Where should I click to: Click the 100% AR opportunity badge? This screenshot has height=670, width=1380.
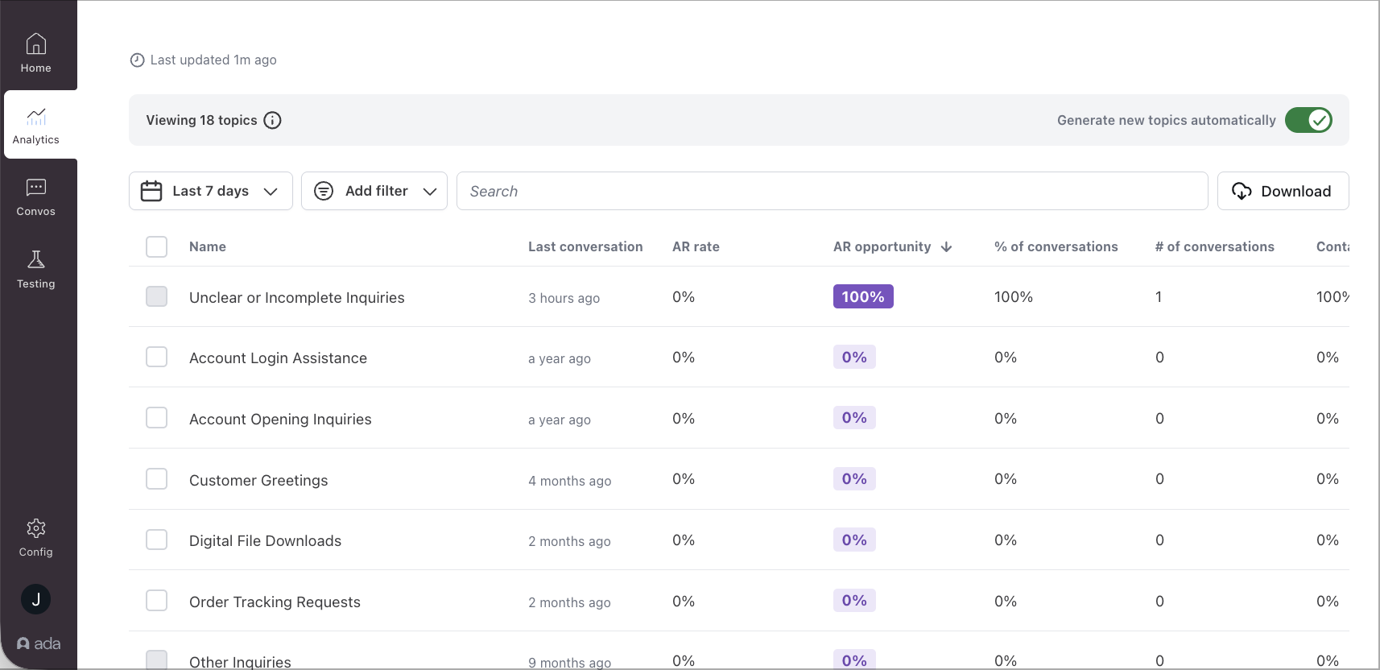pyautogui.click(x=862, y=296)
